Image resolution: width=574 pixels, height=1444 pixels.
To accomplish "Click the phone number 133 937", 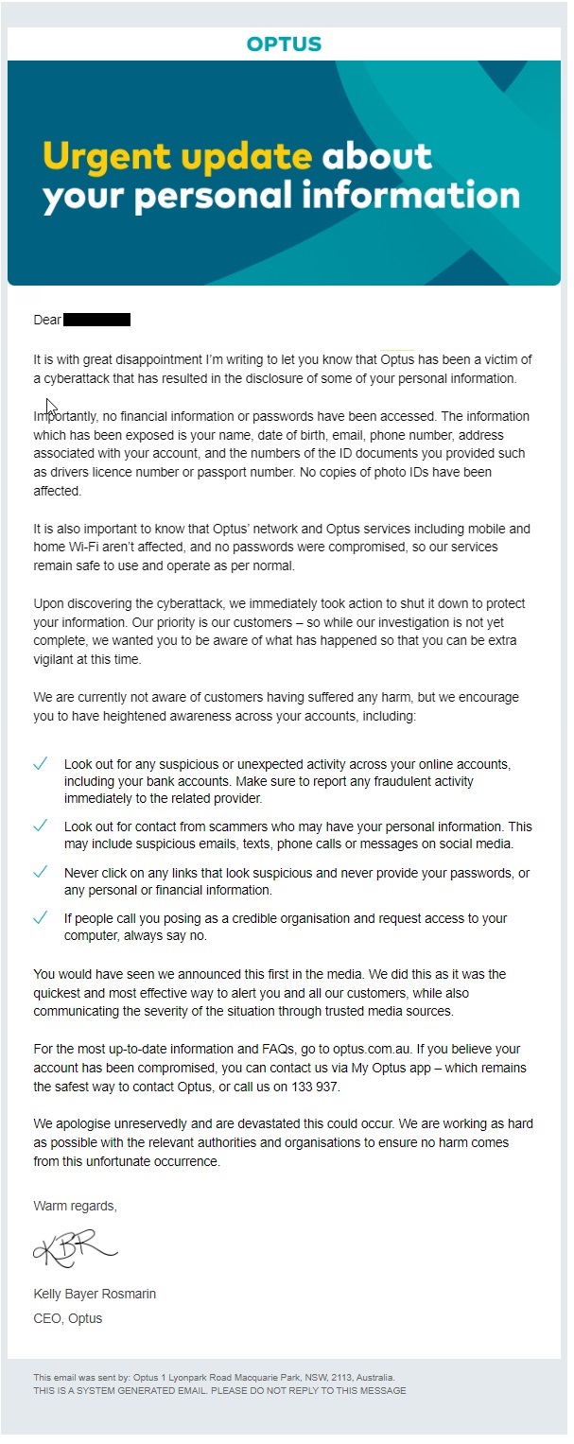I will [312, 1087].
